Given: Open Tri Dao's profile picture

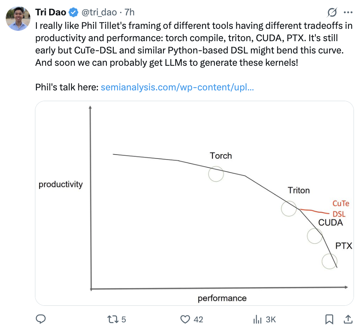Looking at the screenshot, I should click(x=18, y=18).
